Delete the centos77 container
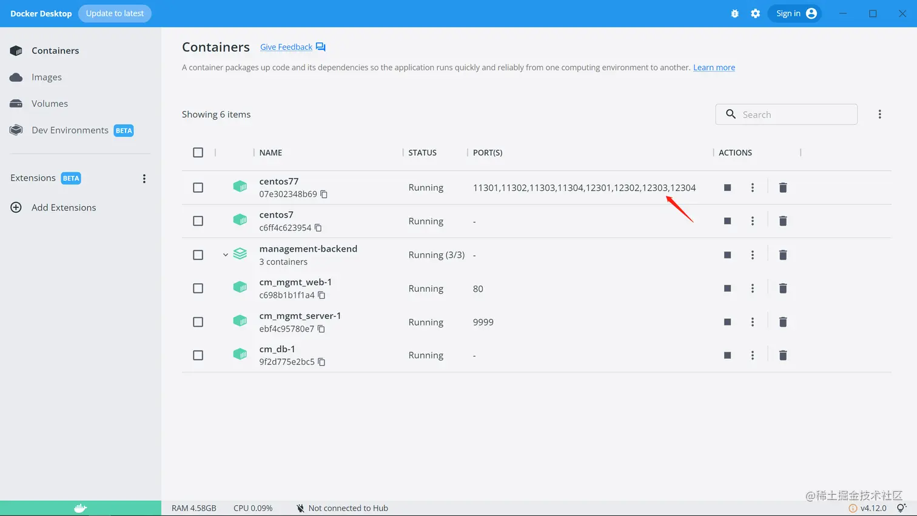Screen dimensions: 917x516 pyautogui.click(x=783, y=187)
